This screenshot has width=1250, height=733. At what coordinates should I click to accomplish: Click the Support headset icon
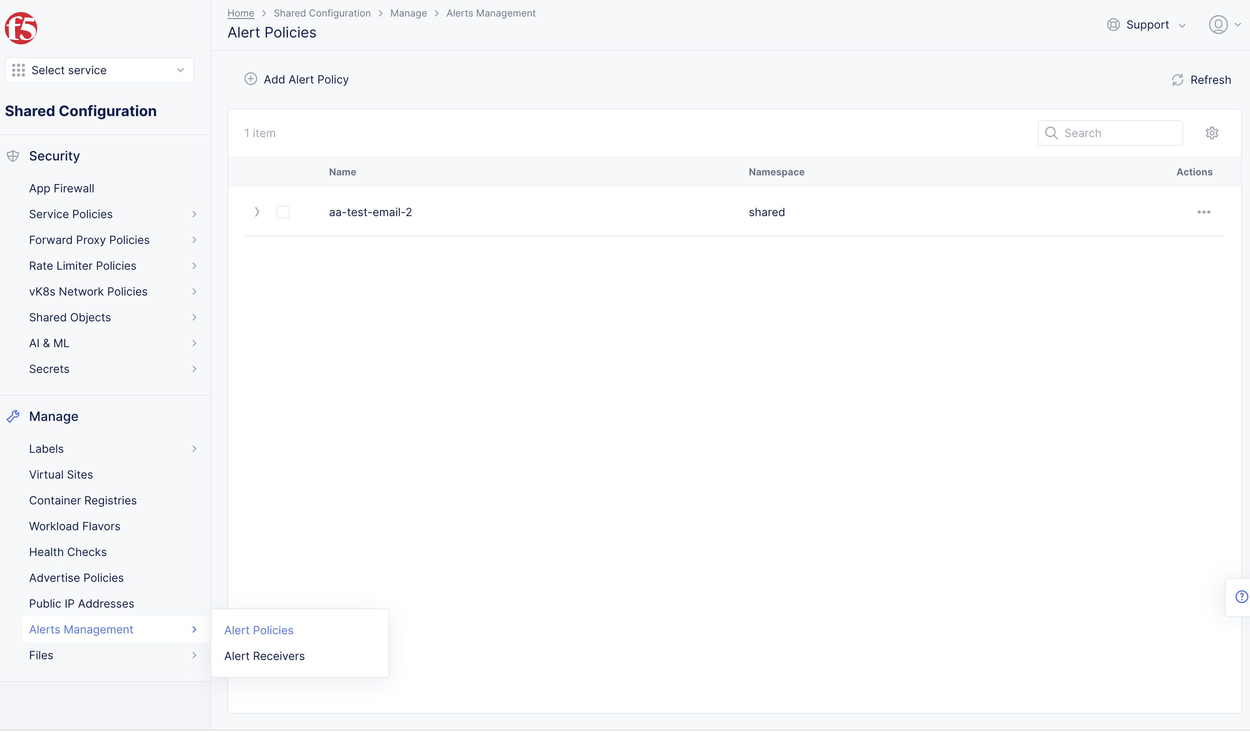[x=1113, y=24]
